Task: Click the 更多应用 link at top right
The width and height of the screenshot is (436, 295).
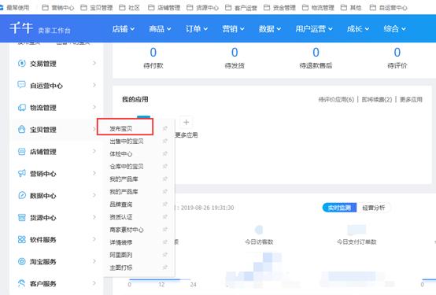Action: point(411,100)
